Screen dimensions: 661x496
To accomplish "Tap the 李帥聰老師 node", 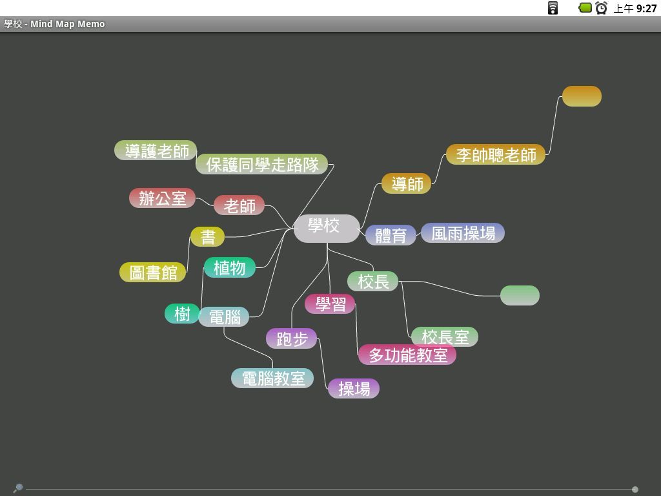I will pyautogui.click(x=496, y=155).
